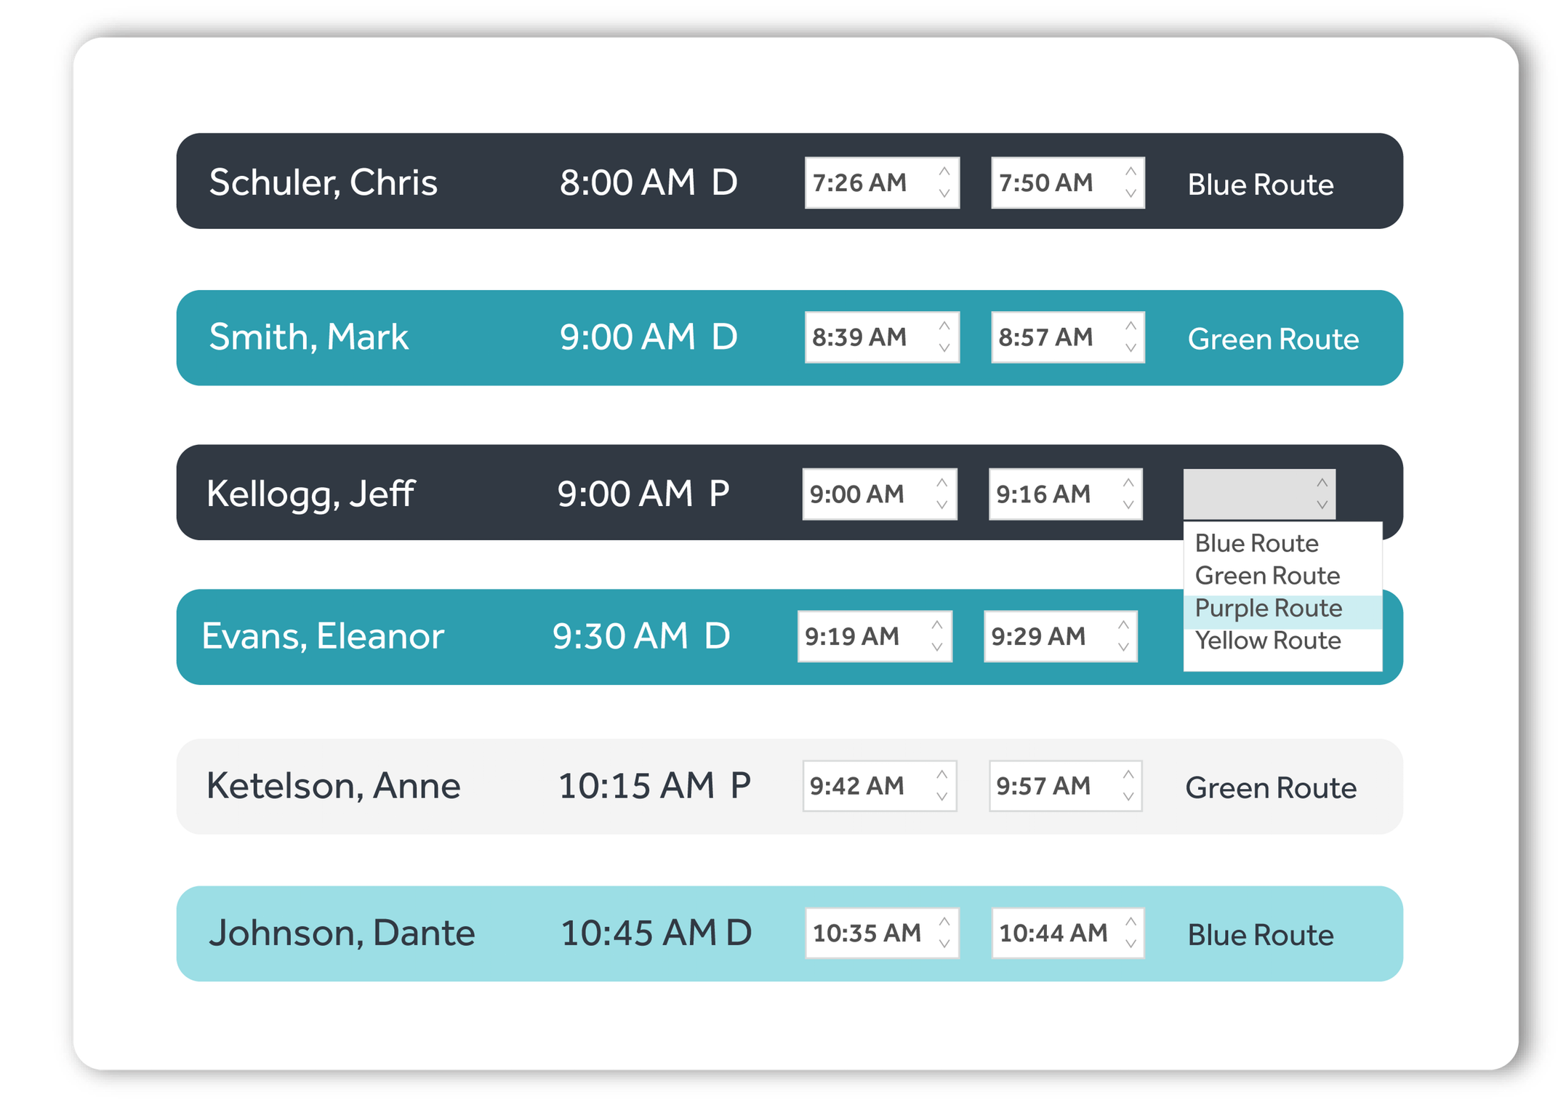Viewport: 1558px width, 1108px height.
Task: Decrease Evans' 9:29 AM time
Action: pos(1123,647)
